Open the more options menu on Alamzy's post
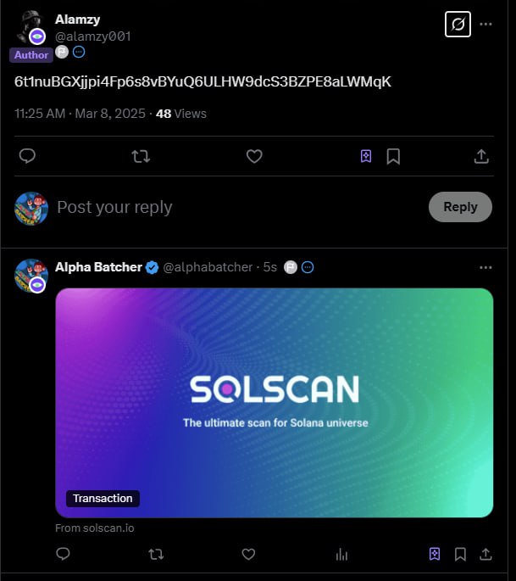The height and width of the screenshot is (581, 516). 485,25
